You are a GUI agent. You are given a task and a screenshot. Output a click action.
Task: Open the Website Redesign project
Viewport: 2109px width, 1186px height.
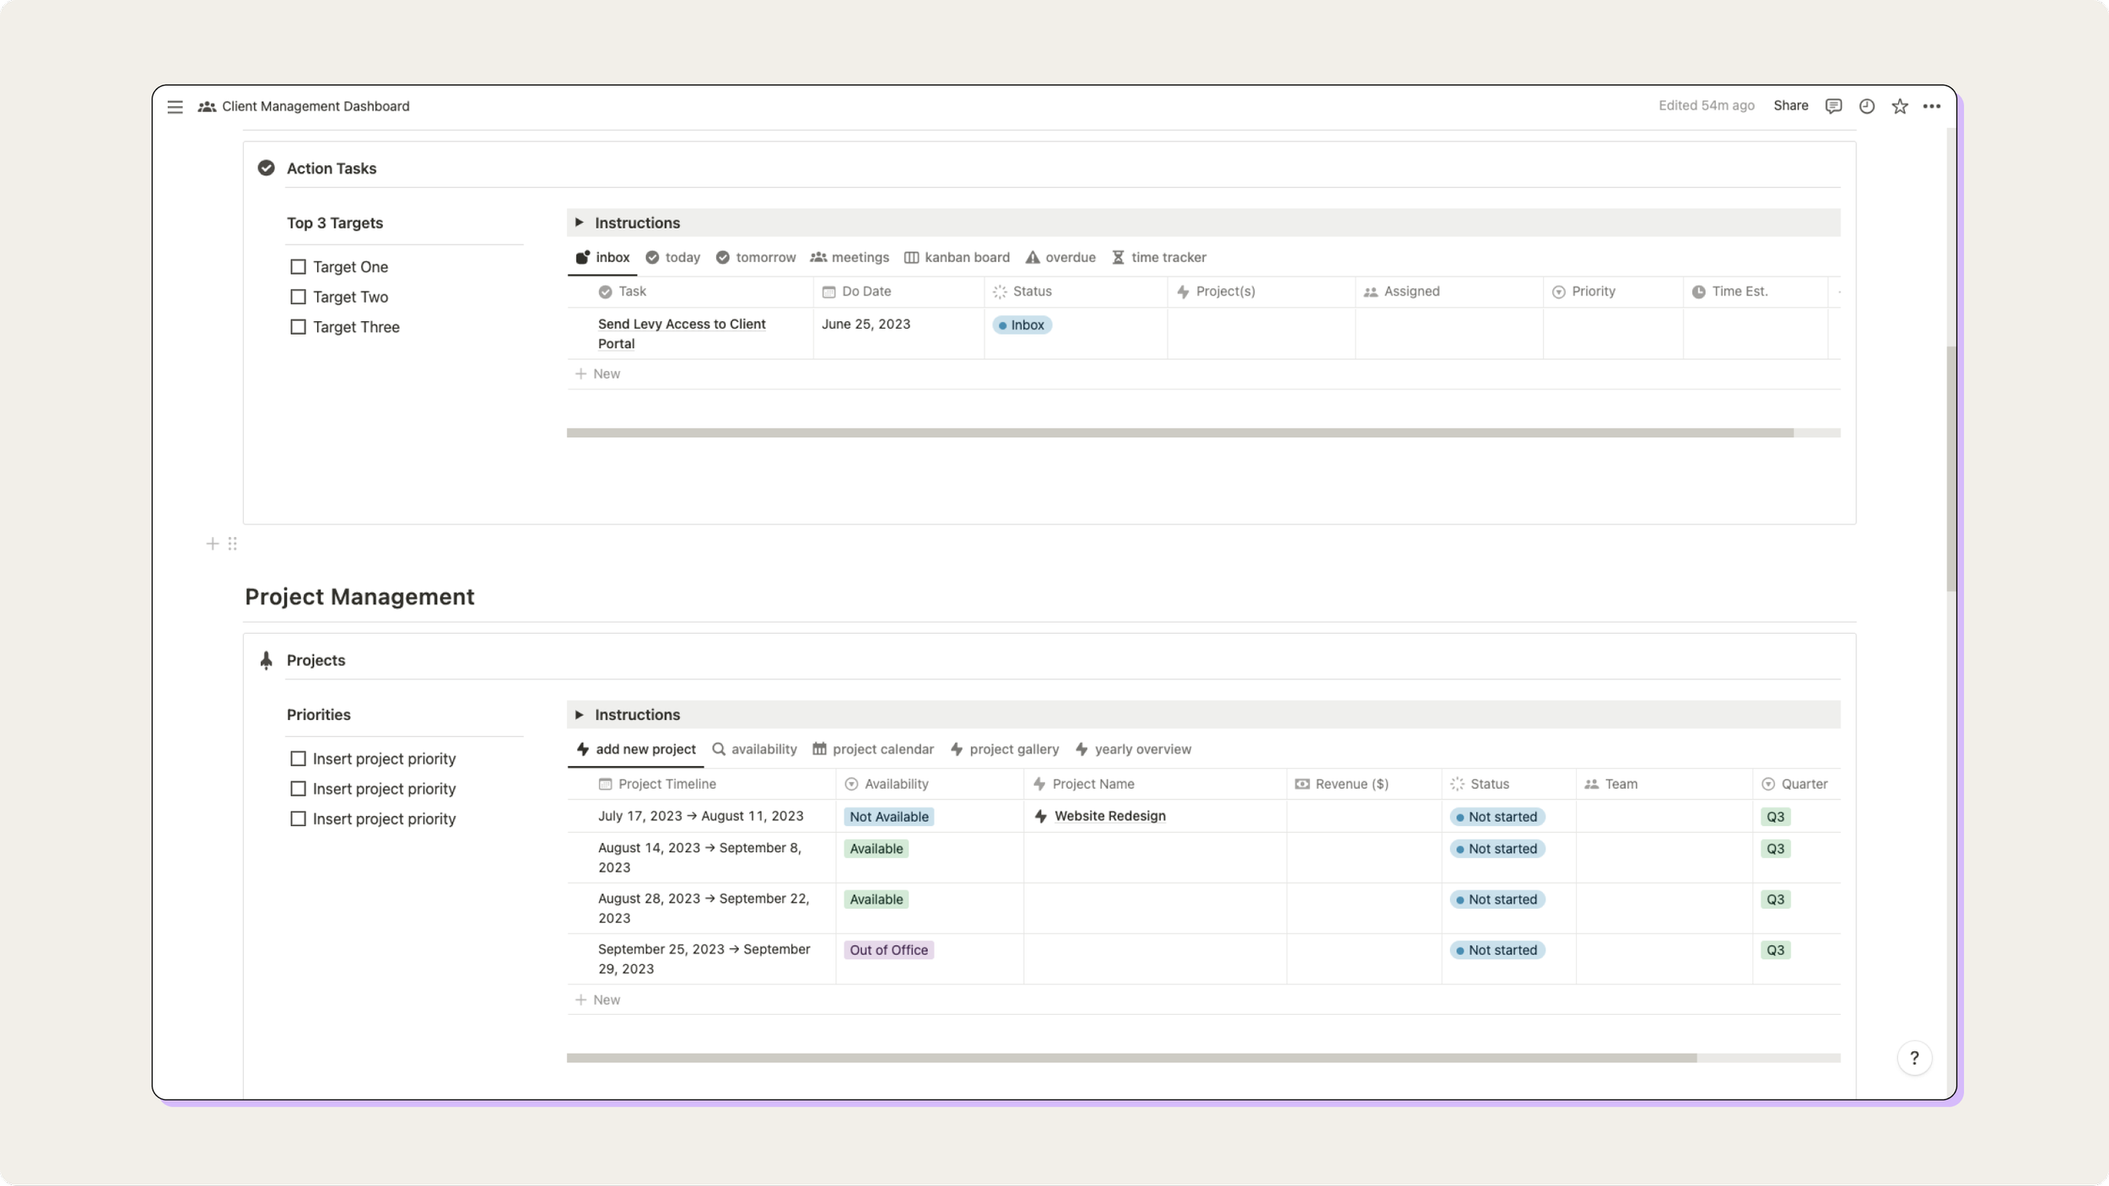point(1109,816)
